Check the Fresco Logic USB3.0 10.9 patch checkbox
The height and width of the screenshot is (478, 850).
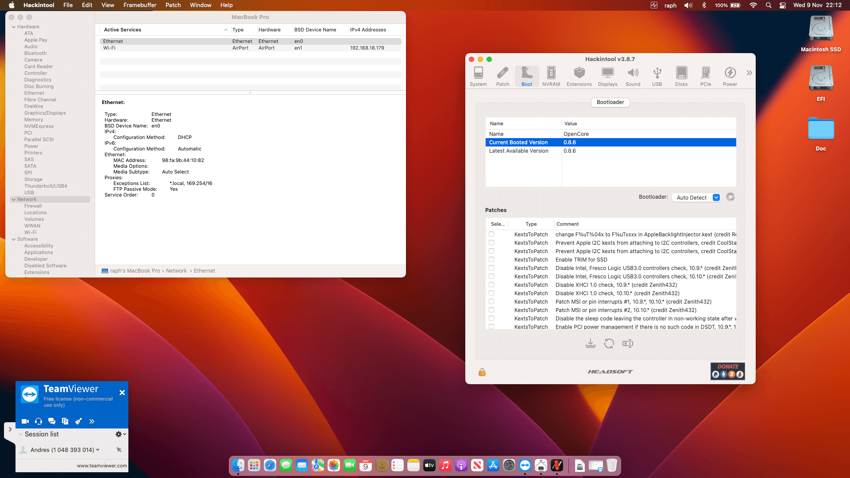[x=491, y=268]
